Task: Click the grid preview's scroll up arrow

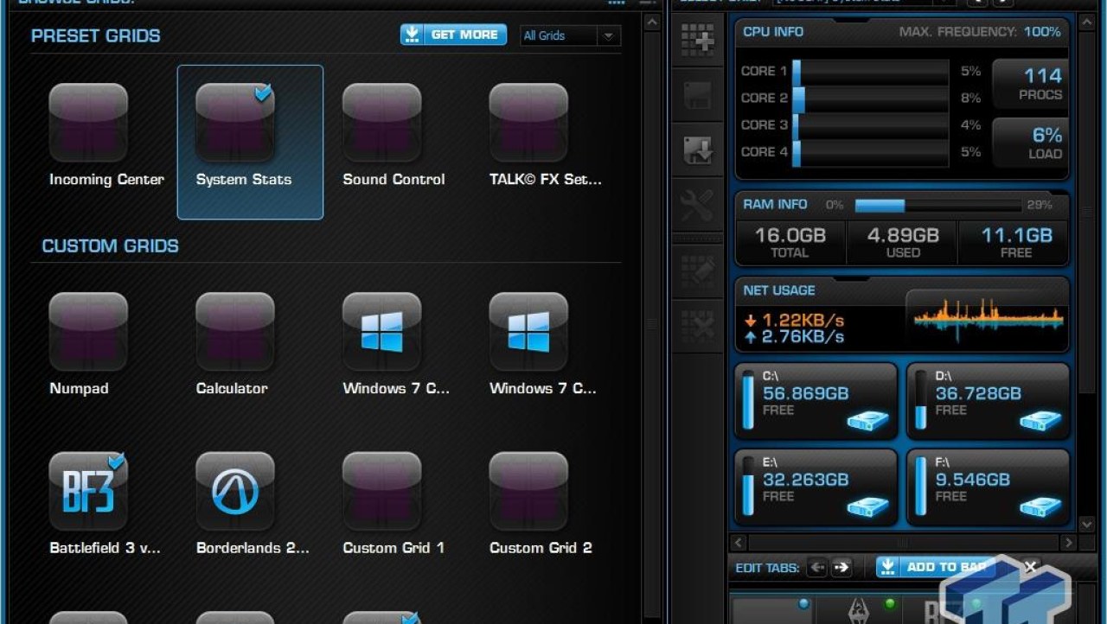Action: pyautogui.click(x=1087, y=22)
